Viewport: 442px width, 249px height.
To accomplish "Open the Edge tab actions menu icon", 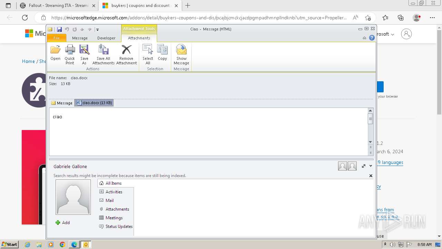I will click(8, 6).
